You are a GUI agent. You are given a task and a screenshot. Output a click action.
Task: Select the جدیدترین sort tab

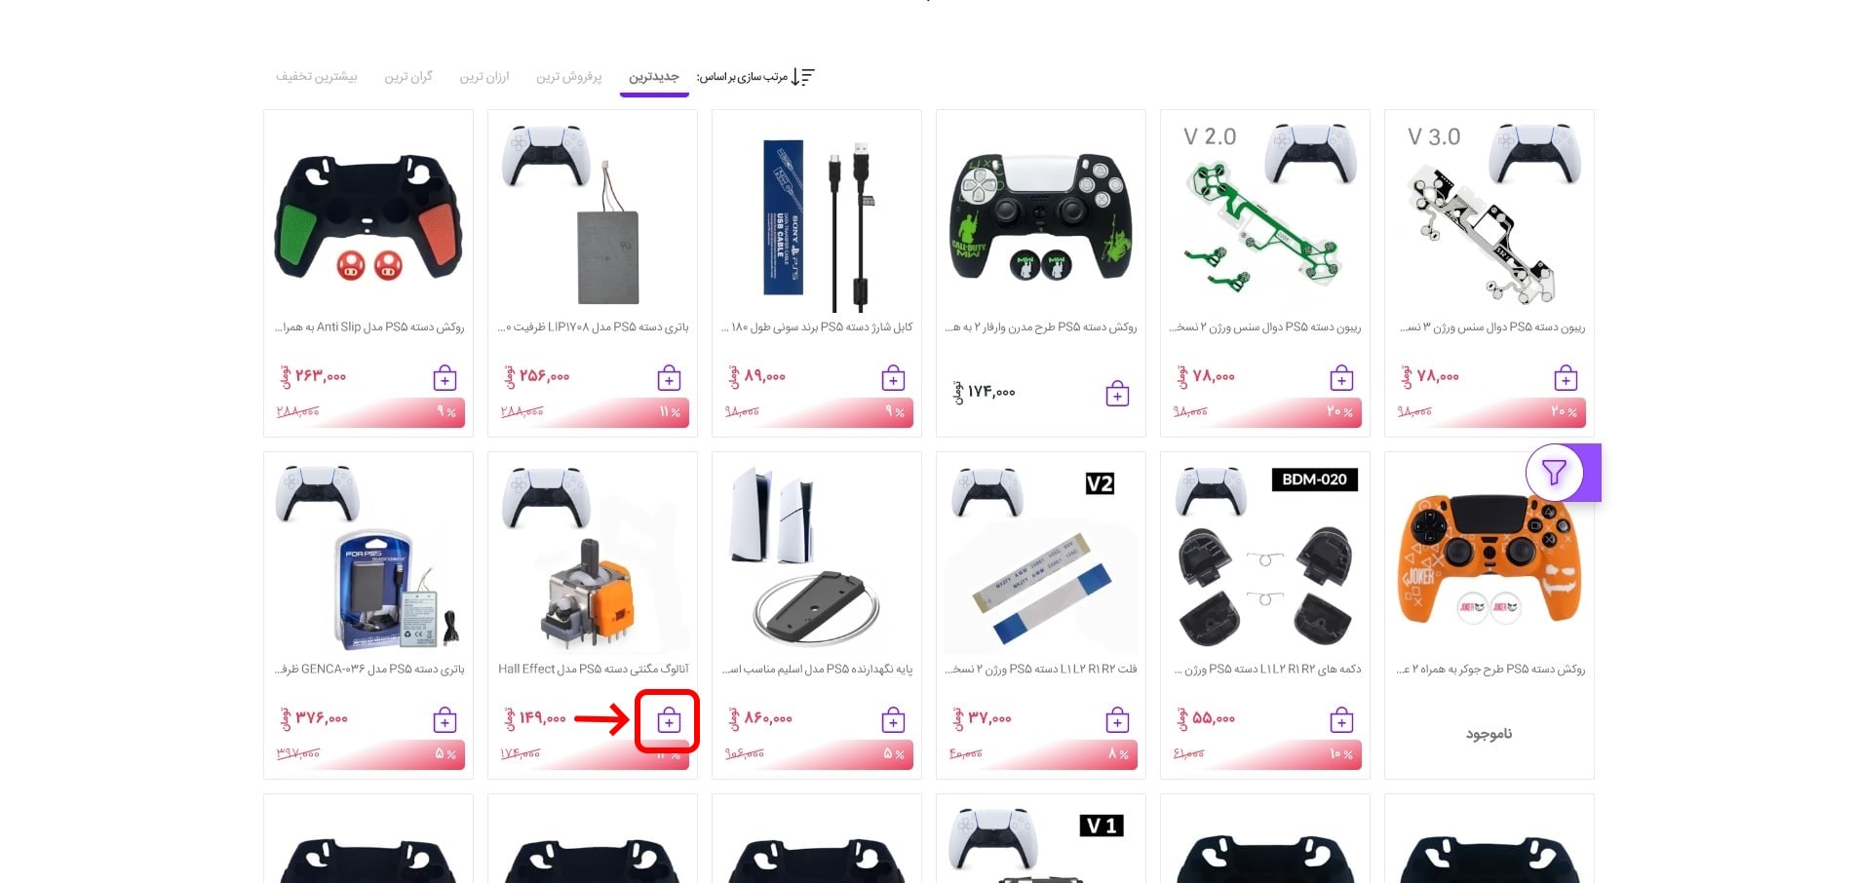(654, 76)
